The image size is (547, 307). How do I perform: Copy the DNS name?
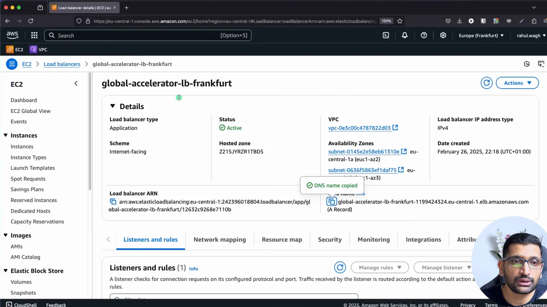[332, 202]
